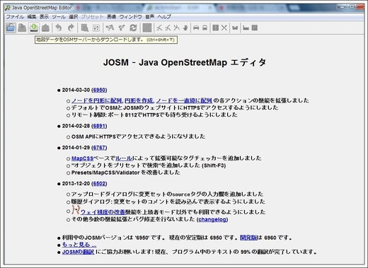Click the car preset toolbar icon
Screen dimensions: 368x268
point(196,28)
